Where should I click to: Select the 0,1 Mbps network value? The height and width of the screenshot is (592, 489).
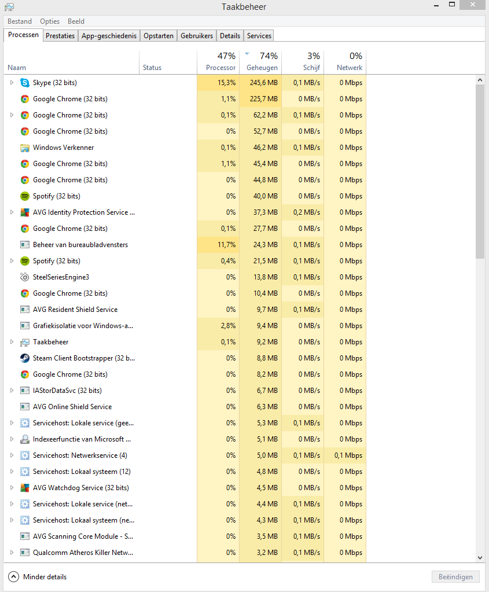[345, 455]
